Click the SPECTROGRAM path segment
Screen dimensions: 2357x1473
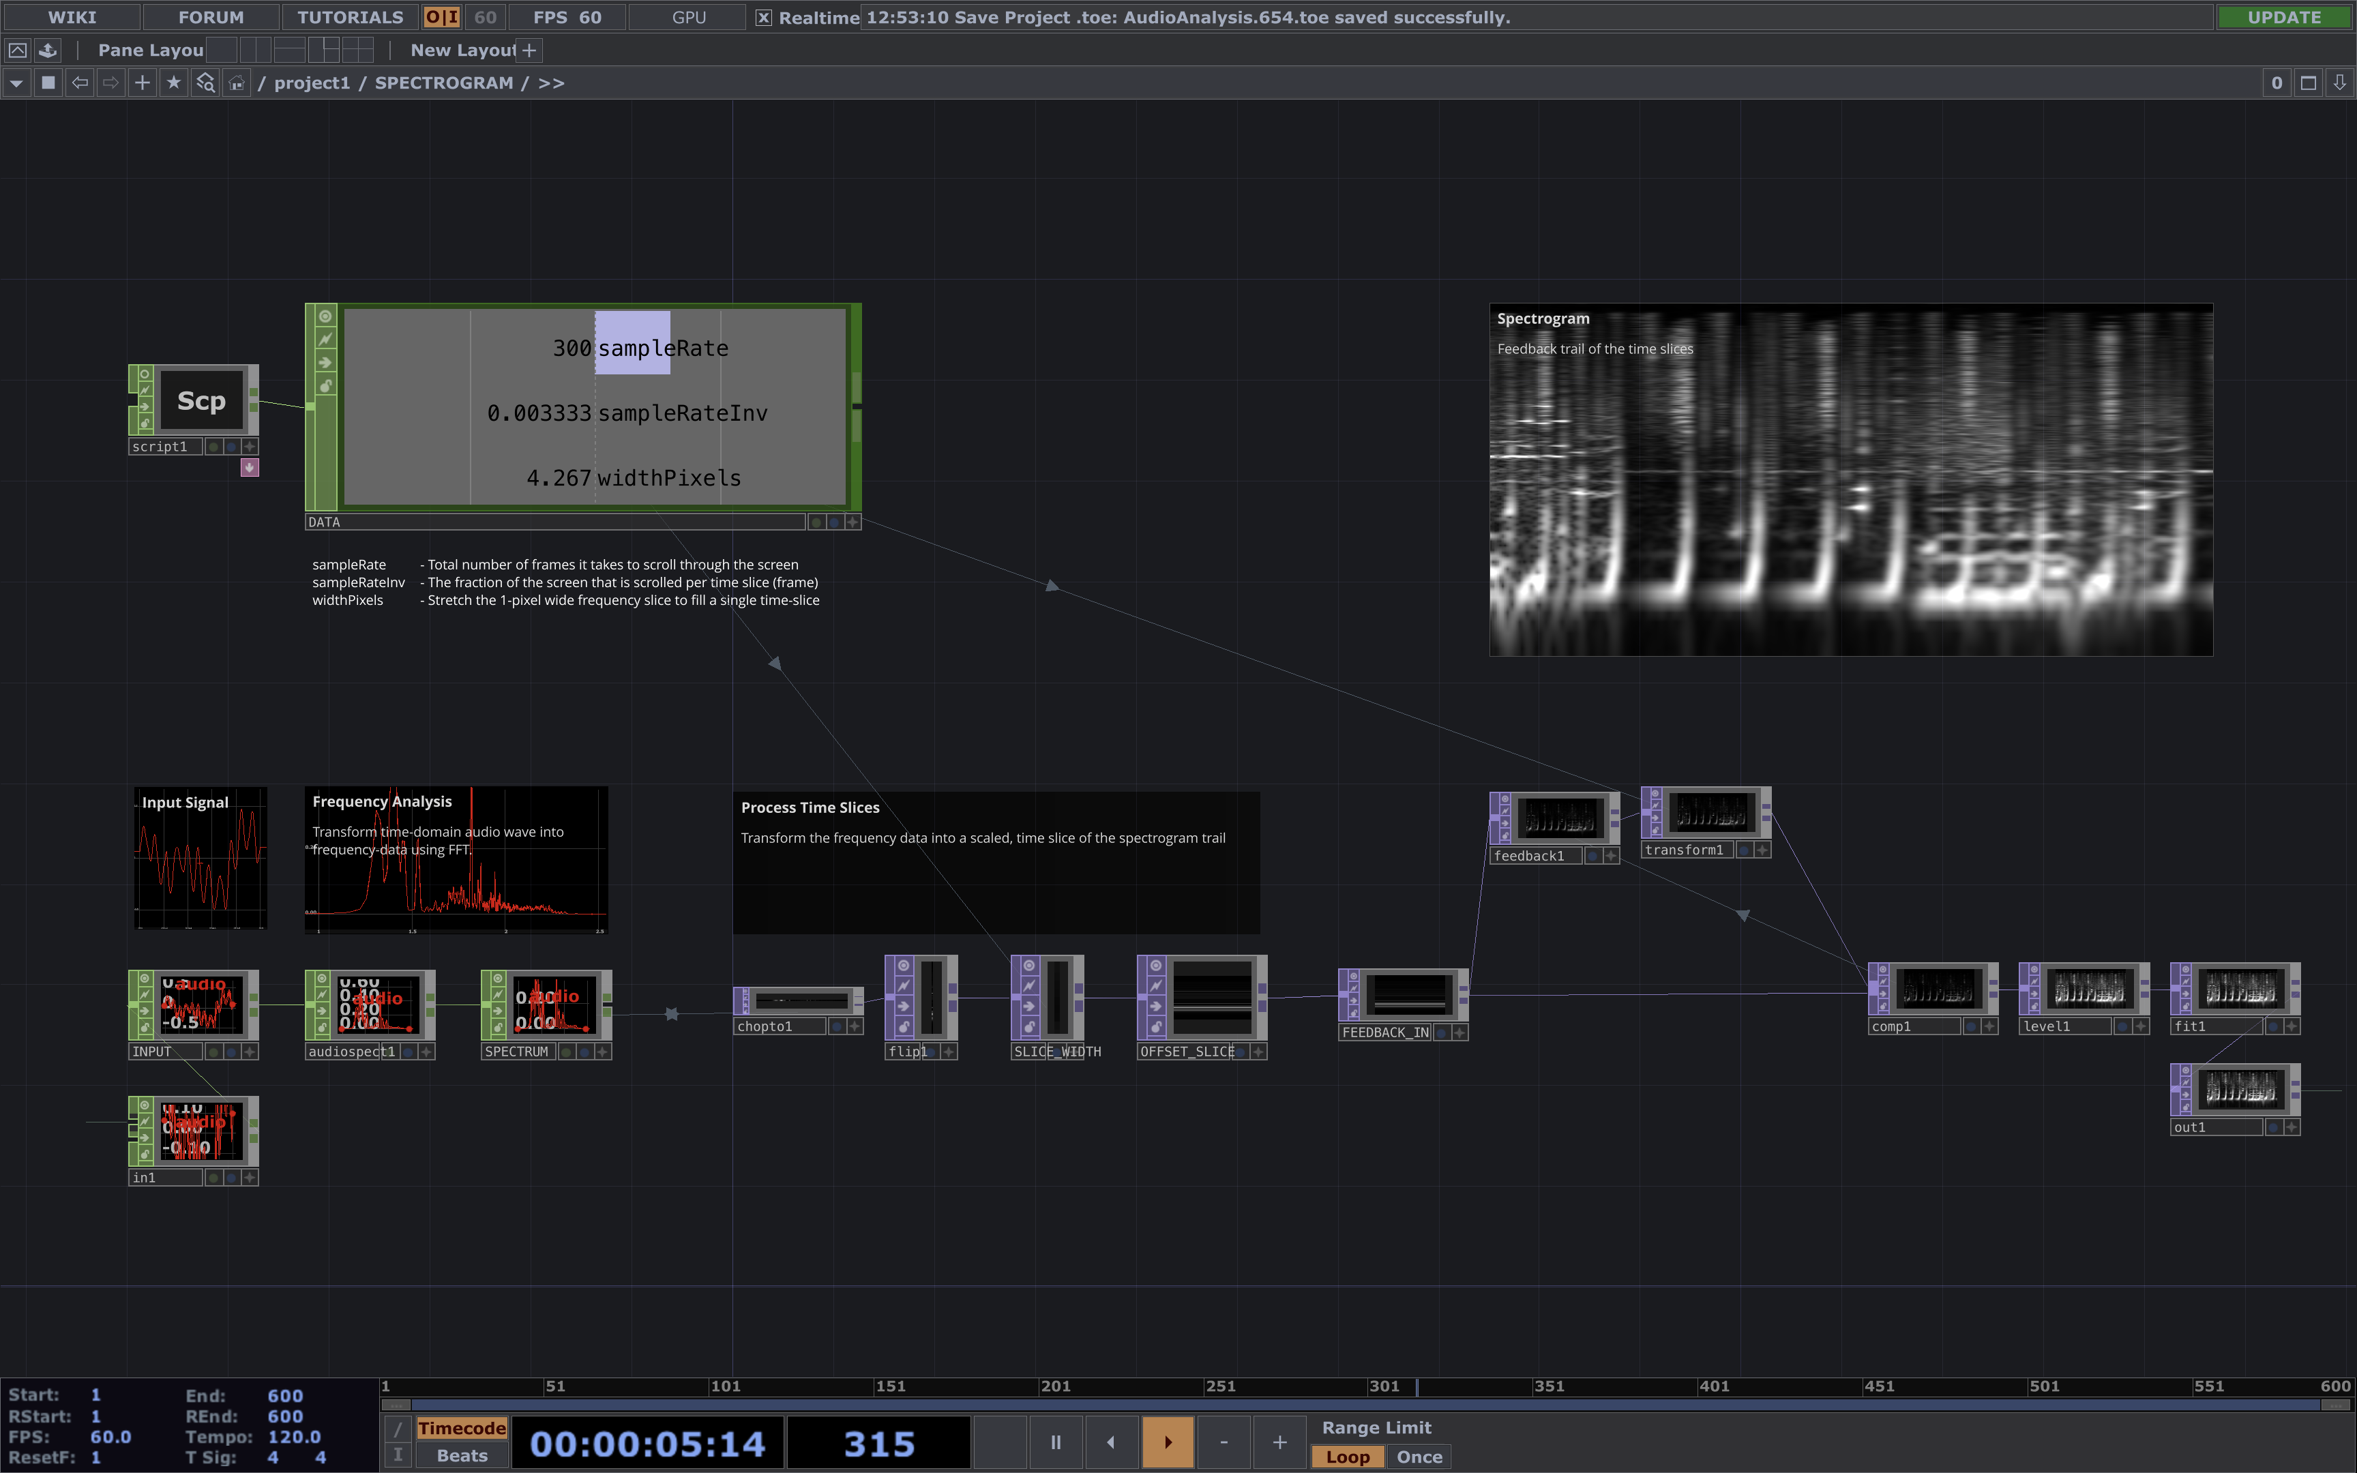point(444,83)
